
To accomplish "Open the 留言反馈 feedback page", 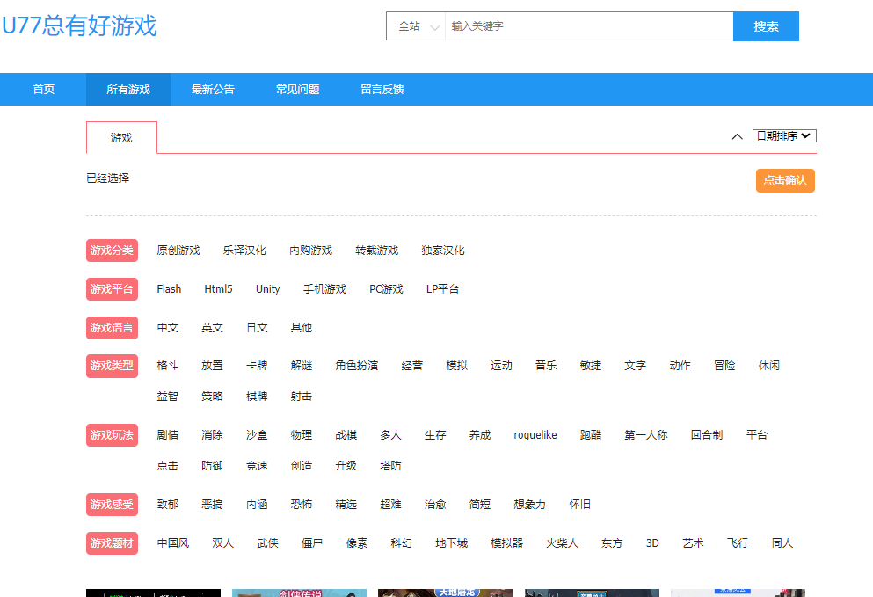I will 382,90.
